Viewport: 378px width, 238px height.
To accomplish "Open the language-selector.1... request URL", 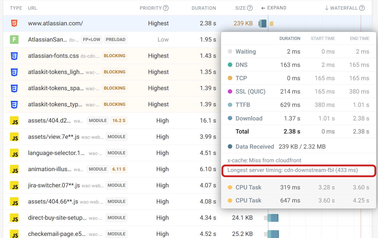I will click(56, 153).
